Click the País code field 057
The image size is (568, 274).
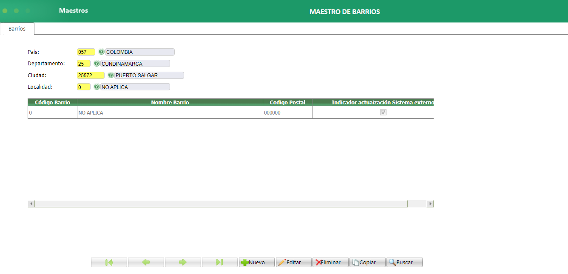pyautogui.click(x=86, y=52)
